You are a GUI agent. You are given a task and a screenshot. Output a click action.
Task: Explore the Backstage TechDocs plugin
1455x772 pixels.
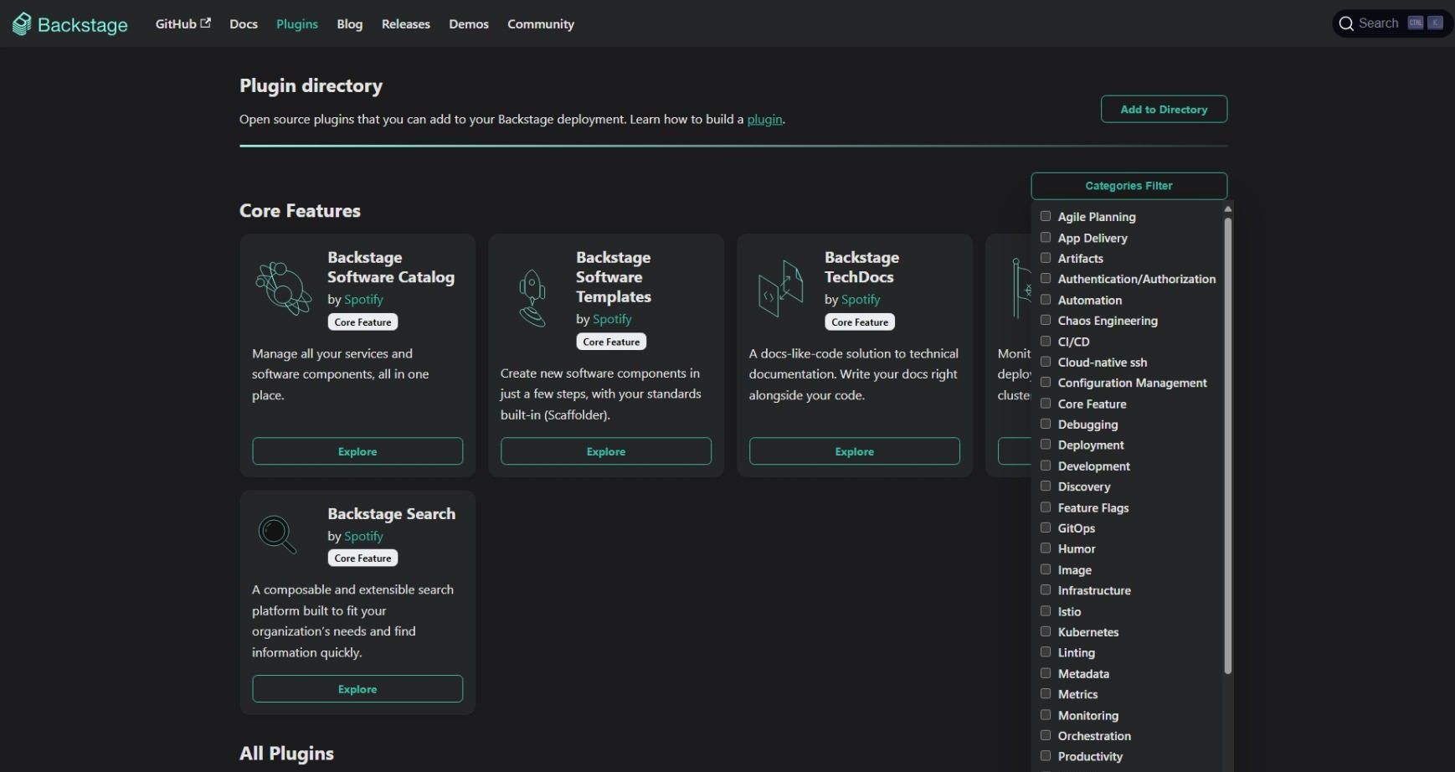click(854, 451)
